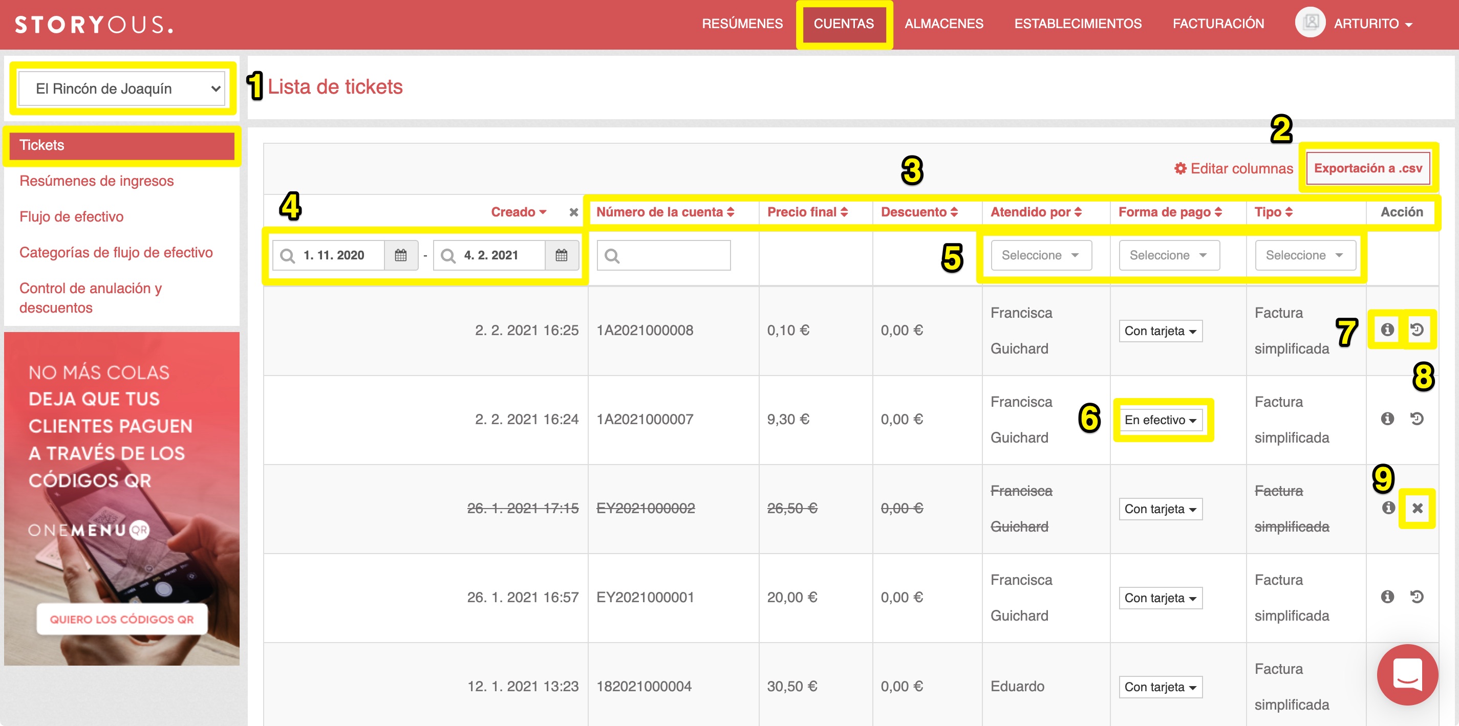Image resolution: width=1459 pixels, height=726 pixels.
Task: Change payment method for ticket EY2021000002
Action: (1161, 509)
